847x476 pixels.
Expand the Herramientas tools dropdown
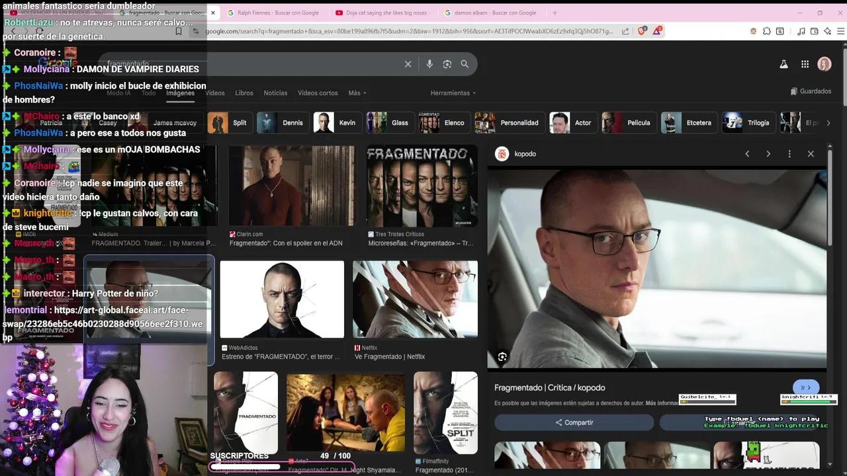tap(453, 93)
